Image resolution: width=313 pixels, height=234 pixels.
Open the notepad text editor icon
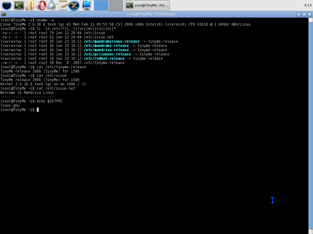63,5
